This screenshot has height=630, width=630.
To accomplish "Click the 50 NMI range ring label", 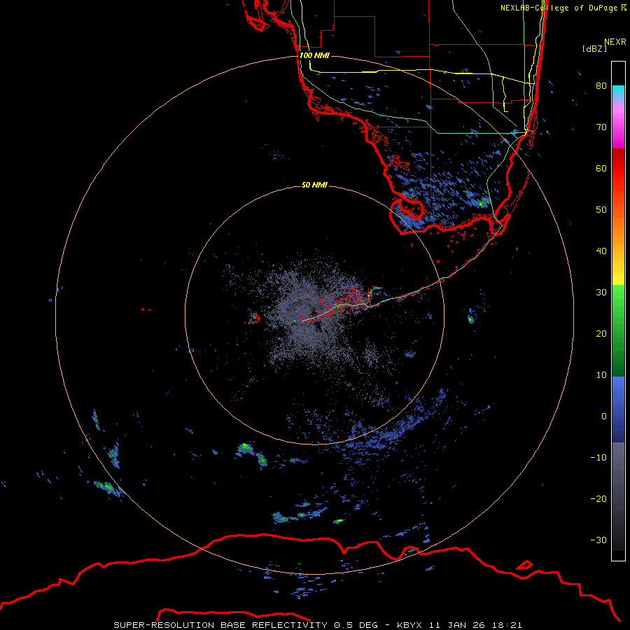I will click(x=314, y=185).
